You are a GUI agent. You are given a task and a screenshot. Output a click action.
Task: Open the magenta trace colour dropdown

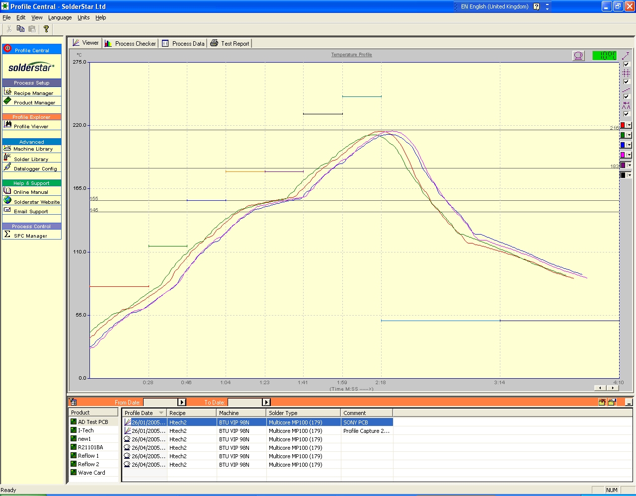pos(629,155)
